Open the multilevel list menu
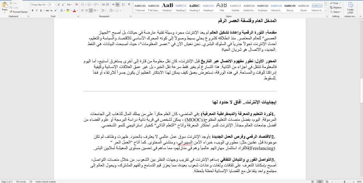This screenshot has height=183, width=363. tap(95, 5)
